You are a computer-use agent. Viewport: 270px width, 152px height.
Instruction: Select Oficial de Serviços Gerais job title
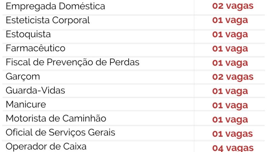[60, 133]
